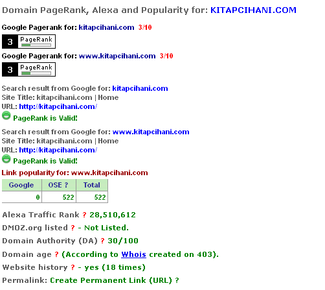The height and width of the screenshot is (290, 325).
Task: Click the second green smiley valid icon
Action: tap(6, 159)
